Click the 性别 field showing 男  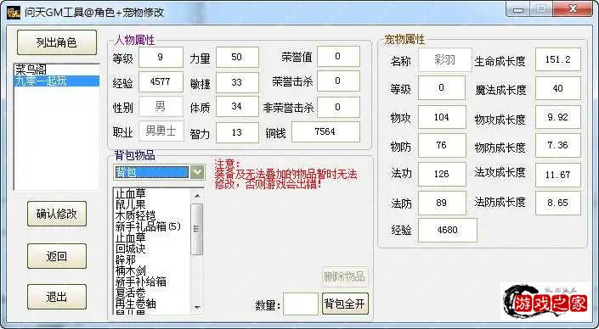(161, 106)
